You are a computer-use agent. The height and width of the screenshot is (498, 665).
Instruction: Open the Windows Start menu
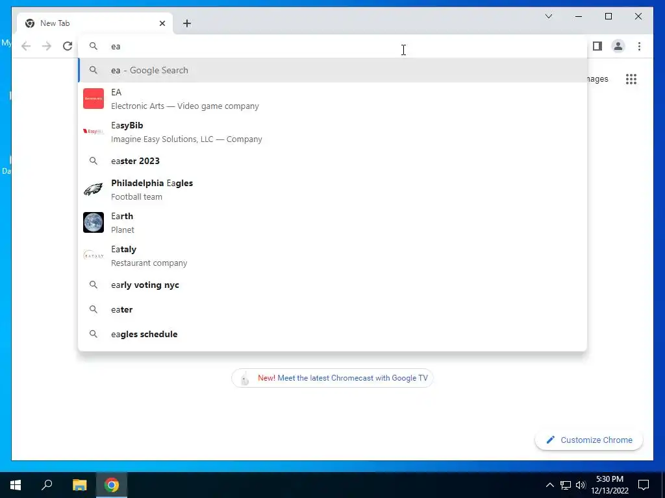[16, 485]
